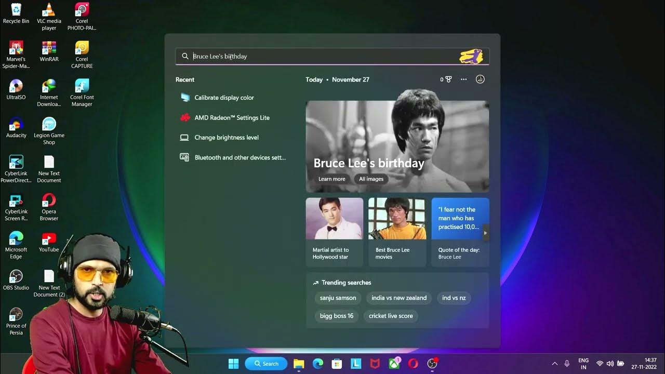Open Opera browser from the taskbar

tap(413, 364)
